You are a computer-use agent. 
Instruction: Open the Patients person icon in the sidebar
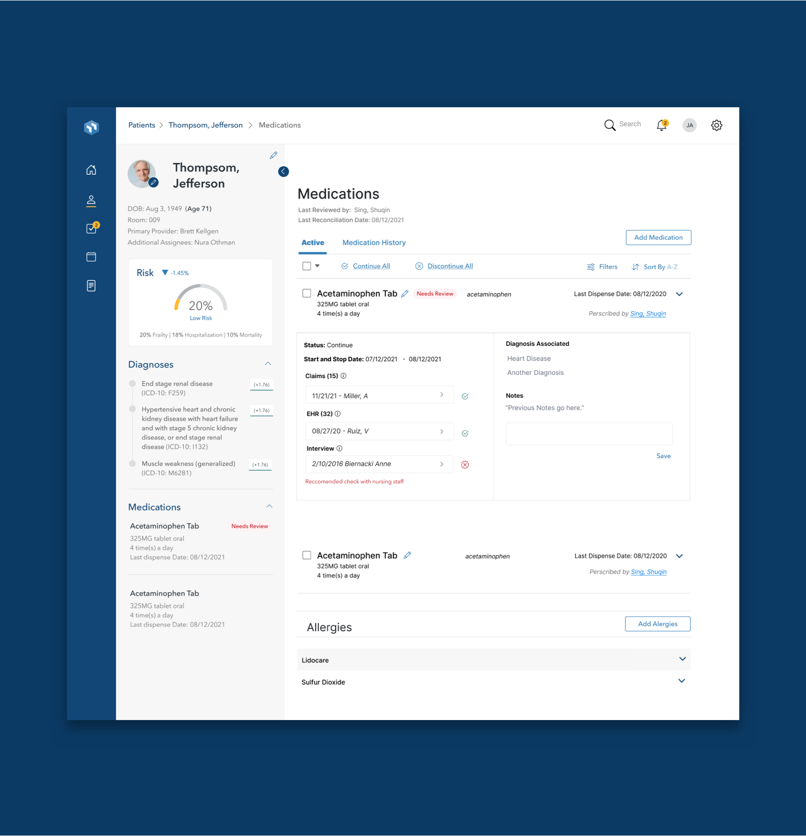[91, 201]
